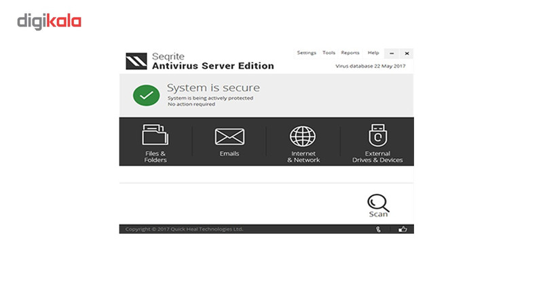Select the External Drives USB icon
Image resolution: width=543 pixels, height=297 pixels.
[378, 135]
